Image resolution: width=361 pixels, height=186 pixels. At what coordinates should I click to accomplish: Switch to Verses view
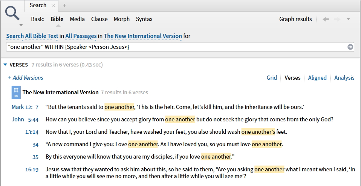[292, 78]
